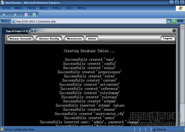Open the 查看 (View) menu
Image resolution: width=185 pixels, height=132 pixels.
tap(44, 8)
